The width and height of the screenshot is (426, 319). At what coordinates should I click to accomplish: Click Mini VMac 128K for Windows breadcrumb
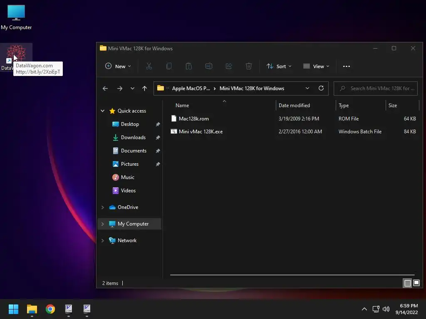point(252,88)
